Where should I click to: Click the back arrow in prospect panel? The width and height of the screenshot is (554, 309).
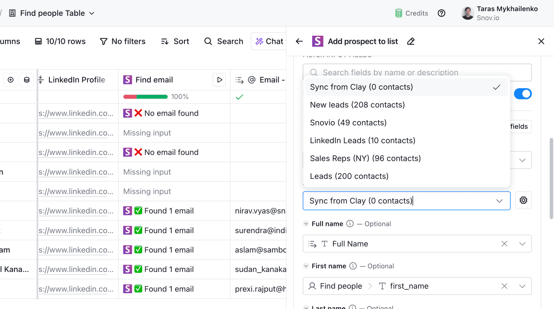pos(299,42)
